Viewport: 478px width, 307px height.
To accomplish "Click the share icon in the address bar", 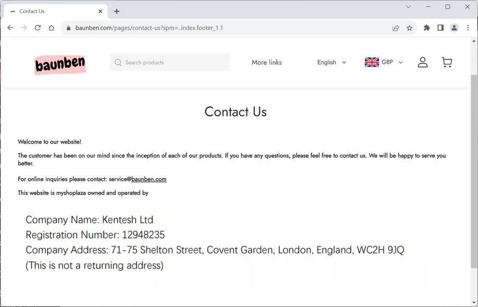I will 396,28.
